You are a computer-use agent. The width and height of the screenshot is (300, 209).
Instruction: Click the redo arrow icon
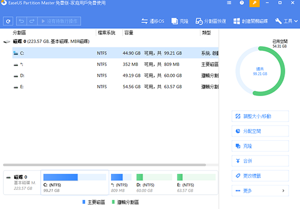(x=32, y=21)
